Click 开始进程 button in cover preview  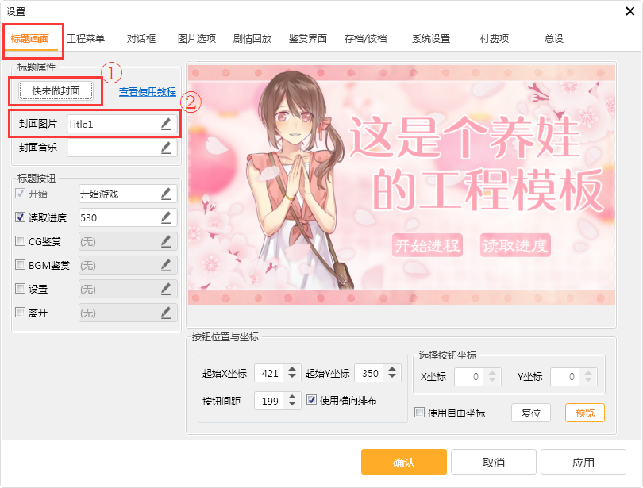coord(427,245)
